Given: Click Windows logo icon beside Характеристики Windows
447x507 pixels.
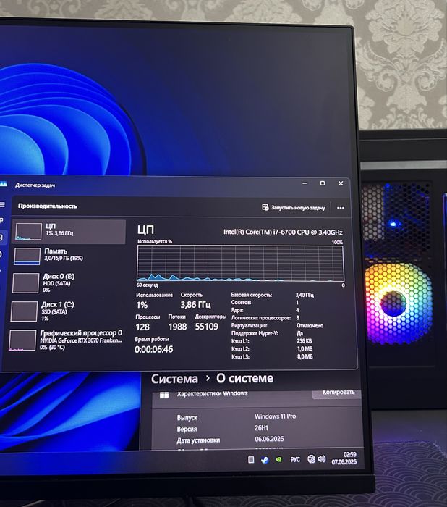Looking at the screenshot, I should pos(164,395).
